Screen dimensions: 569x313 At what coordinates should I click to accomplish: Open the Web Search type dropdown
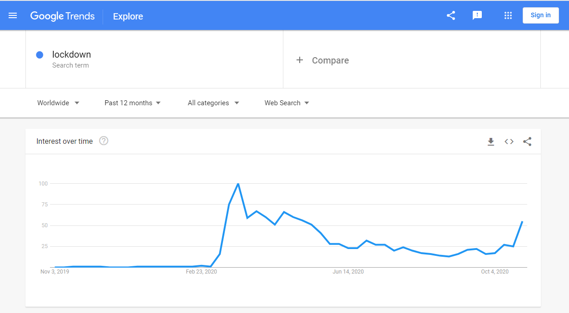pos(287,103)
